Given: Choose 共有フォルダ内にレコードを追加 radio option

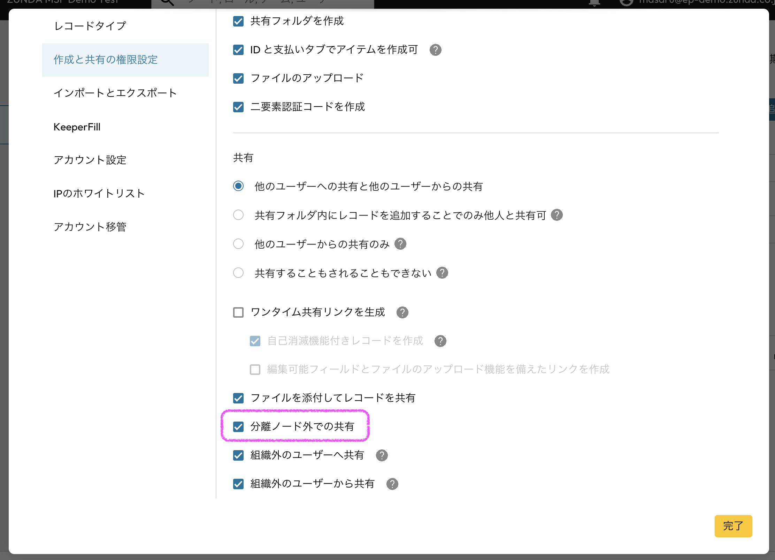Looking at the screenshot, I should coord(238,215).
